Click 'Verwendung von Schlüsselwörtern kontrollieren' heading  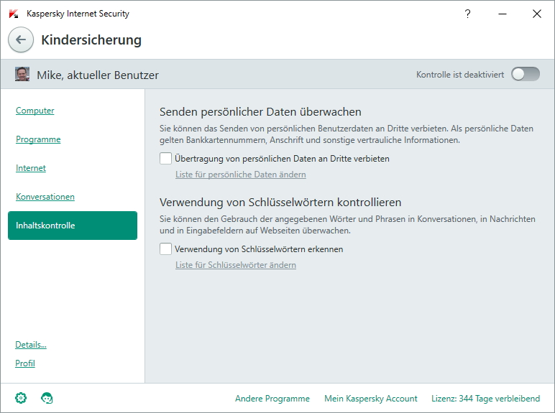(280, 203)
